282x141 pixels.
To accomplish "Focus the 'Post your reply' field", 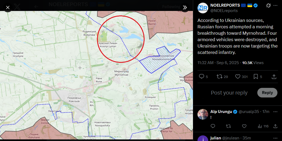I will tap(229, 93).
